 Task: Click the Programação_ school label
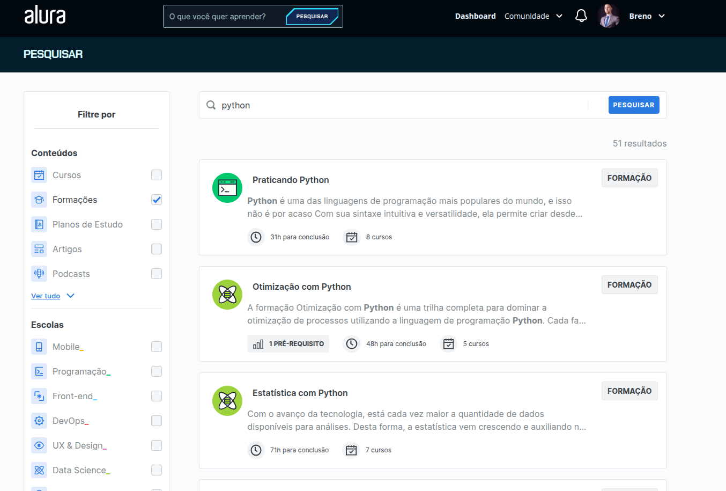click(x=82, y=371)
